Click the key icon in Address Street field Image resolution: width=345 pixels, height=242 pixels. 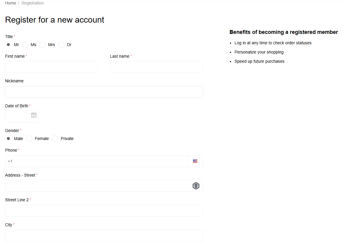[x=196, y=186]
